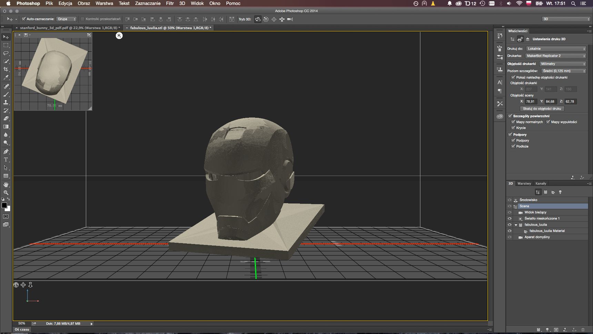Screen dimensions: 593x334
Task: Click Skaluj do objętości druku button
Action: click(x=542, y=109)
